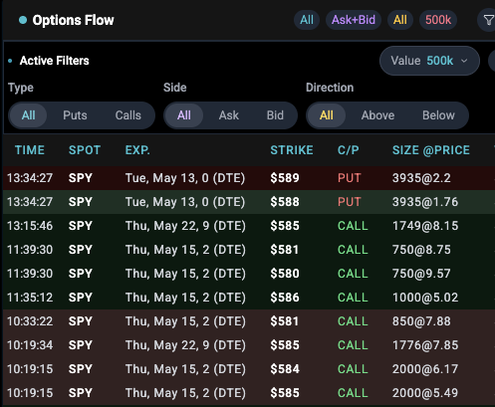Click the blue All chip in header
This screenshot has width=495, height=407.
pos(307,20)
